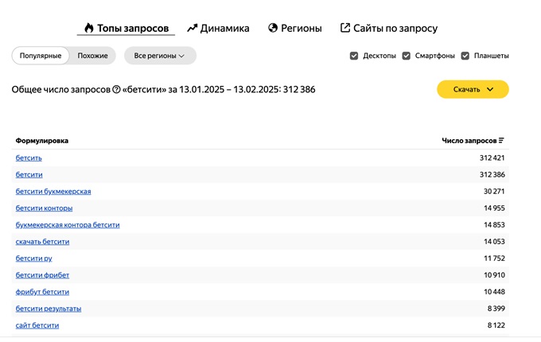Screen dimensions: 541x342
Task: Uncheck the Десктопы checkbox
Action: 354,56
